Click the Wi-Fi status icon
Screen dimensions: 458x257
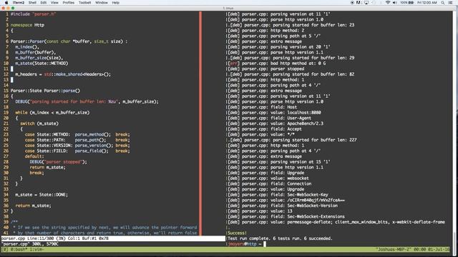pos(388,3)
